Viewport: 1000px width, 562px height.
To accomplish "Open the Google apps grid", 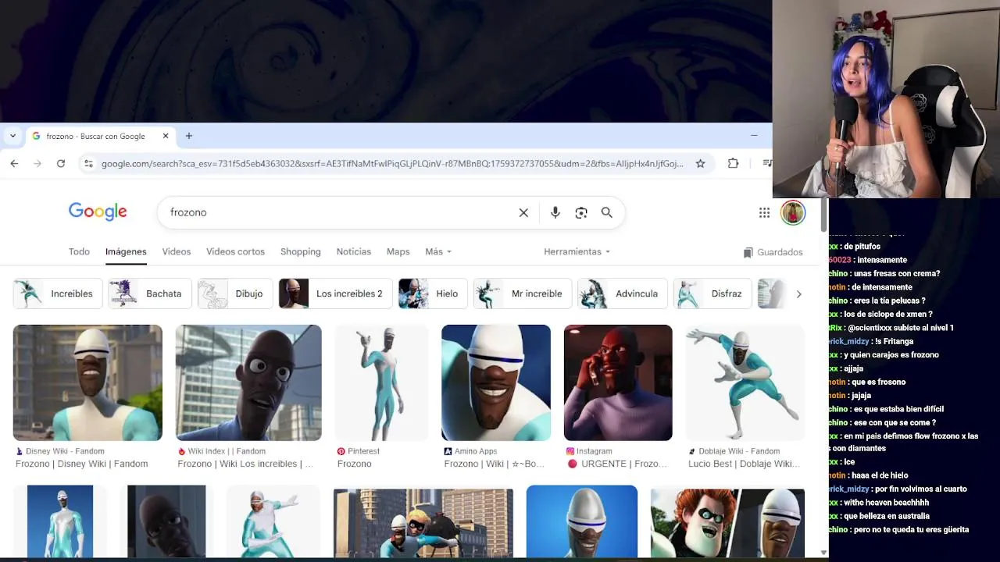I will [x=764, y=212].
